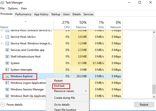The height and width of the screenshot is (111, 156).
Task: Click the scrollbar down arrow
Action: [x=154, y=97]
